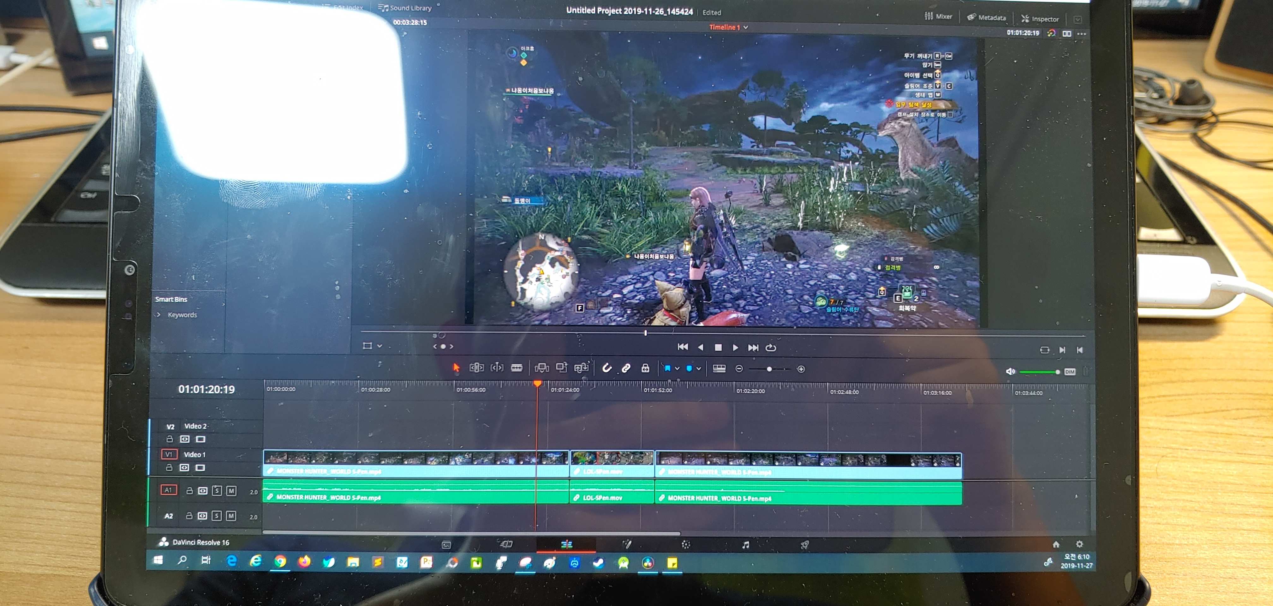Open the Marker color dropdown arrow
Image resolution: width=1273 pixels, height=606 pixels.
tap(699, 368)
